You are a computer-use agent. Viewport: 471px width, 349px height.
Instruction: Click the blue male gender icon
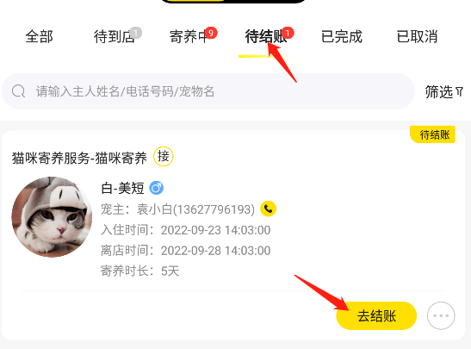pos(157,188)
